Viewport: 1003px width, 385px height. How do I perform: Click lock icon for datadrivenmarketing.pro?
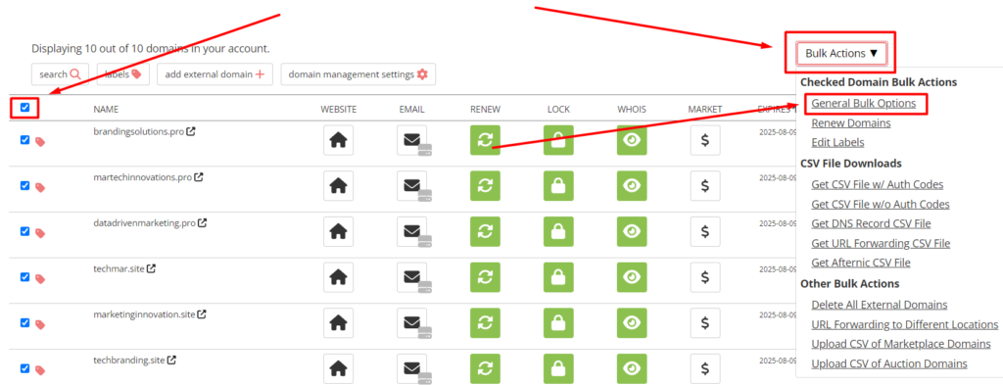point(558,231)
